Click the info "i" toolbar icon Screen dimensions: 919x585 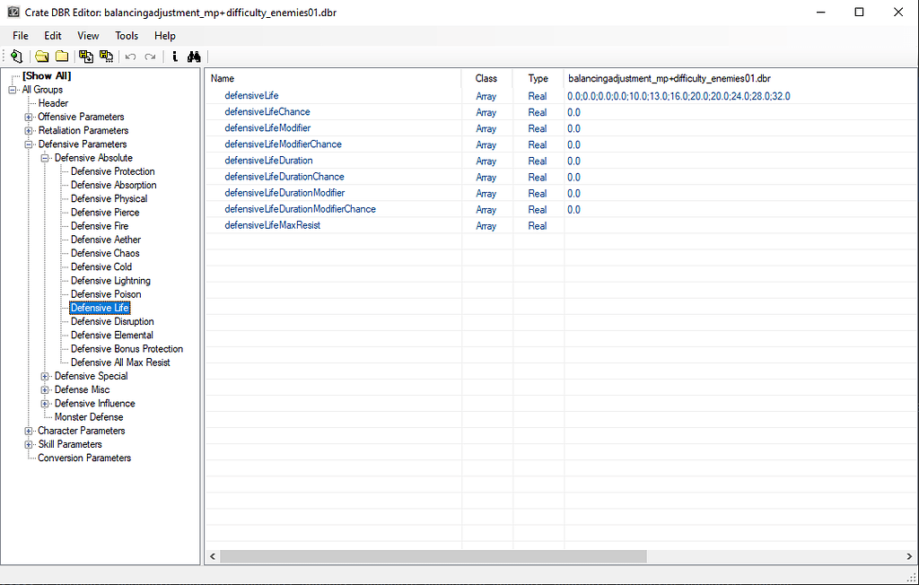click(175, 57)
